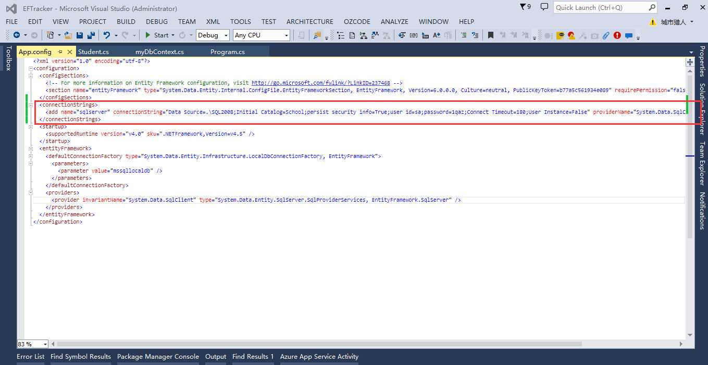Start debugging with the green Start button
The height and width of the screenshot is (365, 708).
[157, 35]
